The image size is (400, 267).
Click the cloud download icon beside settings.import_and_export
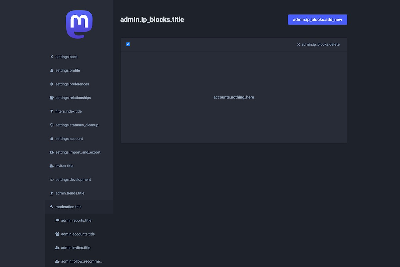52,153
